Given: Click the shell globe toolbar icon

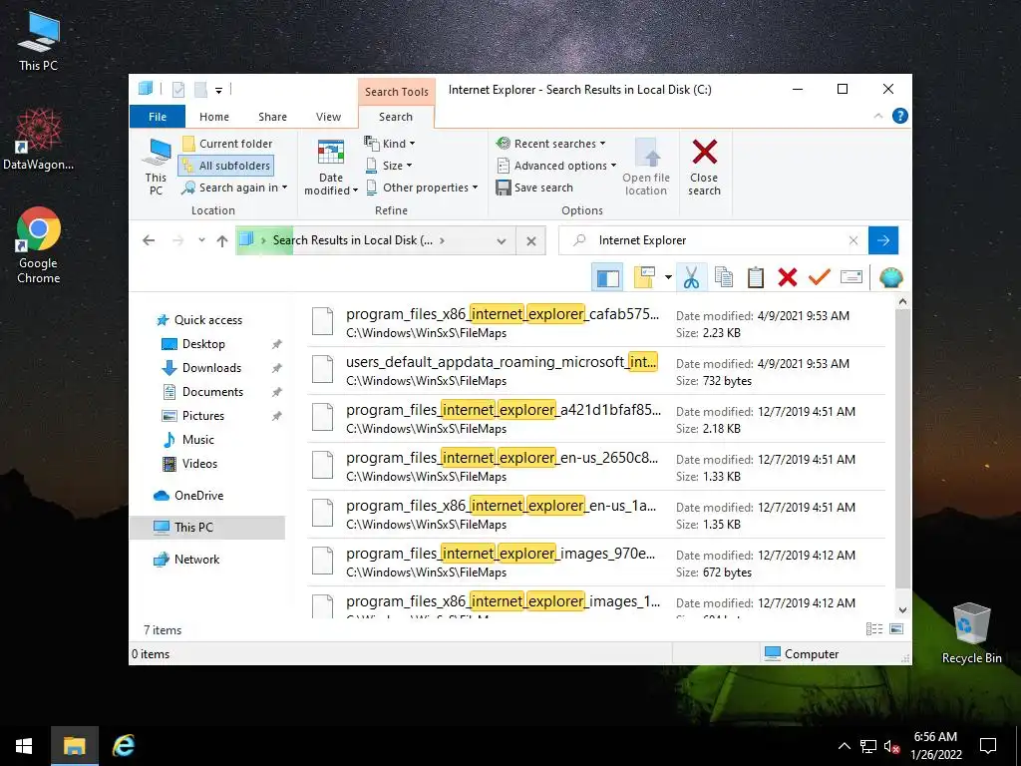Looking at the screenshot, I should tap(890, 277).
